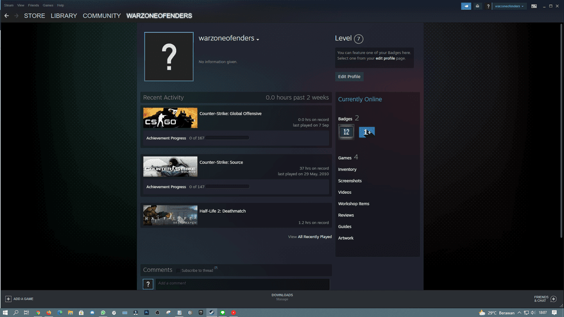Screen dimensions: 564x317
Task: Open Half-Life 2: Deathmatch game thumbnail
Action: pyautogui.click(x=170, y=215)
